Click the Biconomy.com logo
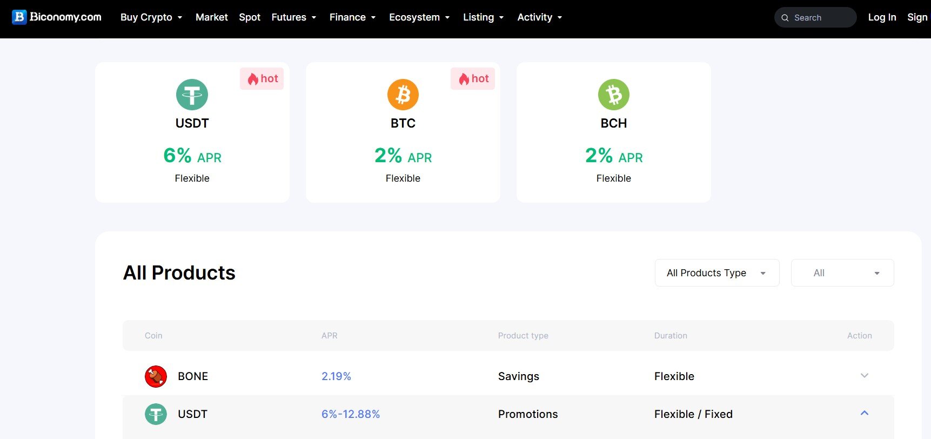This screenshot has width=931, height=439. (x=57, y=17)
